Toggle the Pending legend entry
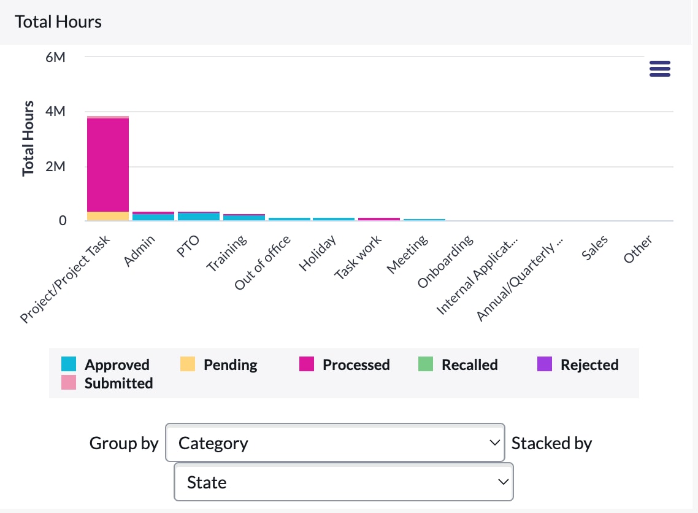The height and width of the screenshot is (513, 698). [229, 364]
